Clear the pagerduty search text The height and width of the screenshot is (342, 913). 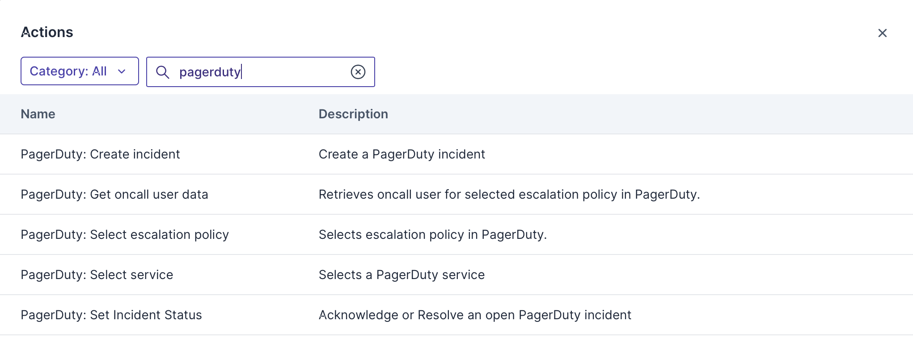click(358, 72)
